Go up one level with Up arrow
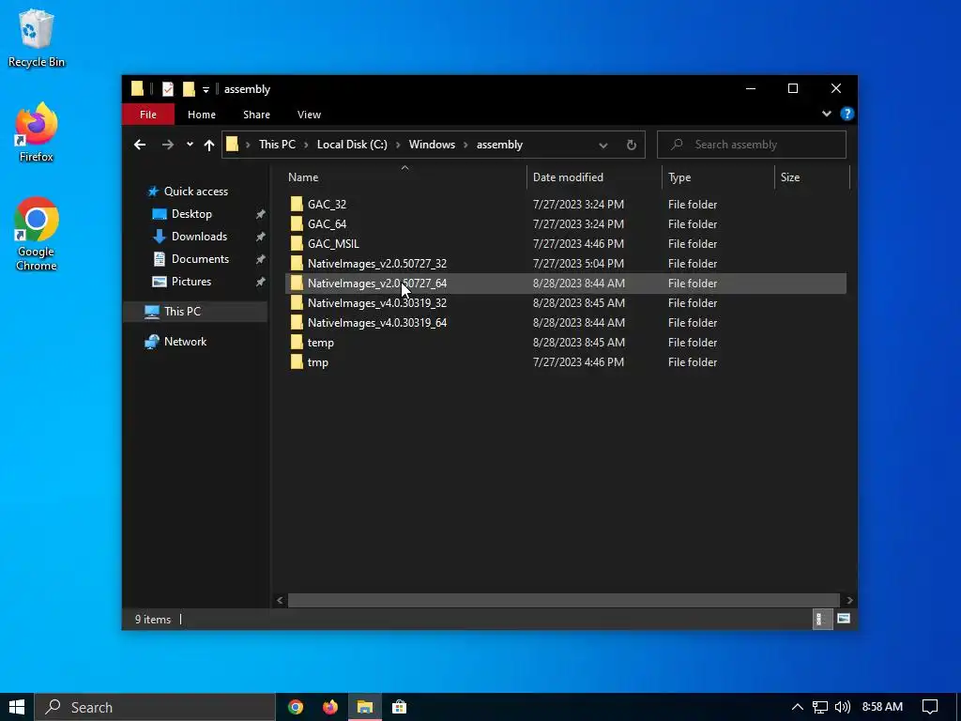Viewport: 961px width, 721px height. click(x=209, y=145)
